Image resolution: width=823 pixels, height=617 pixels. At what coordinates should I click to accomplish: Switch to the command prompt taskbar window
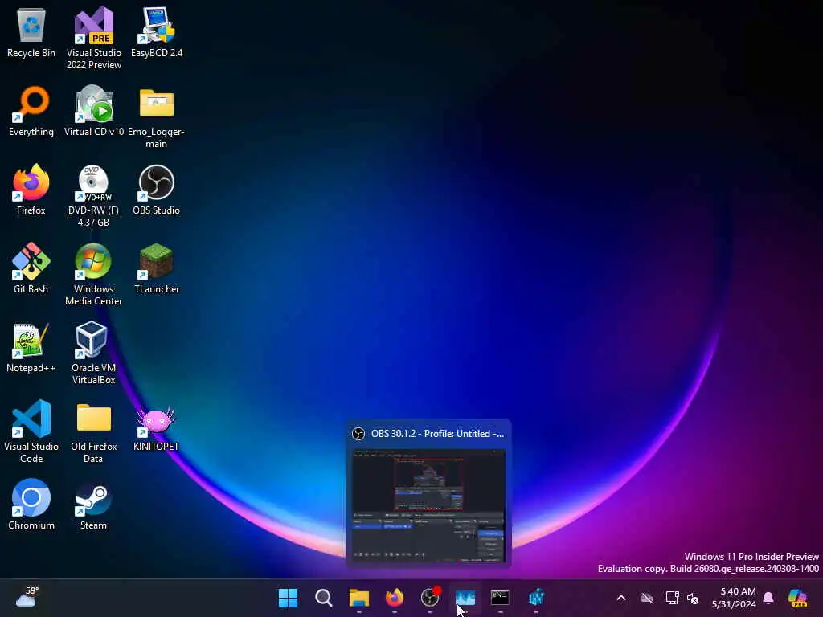coord(500,598)
